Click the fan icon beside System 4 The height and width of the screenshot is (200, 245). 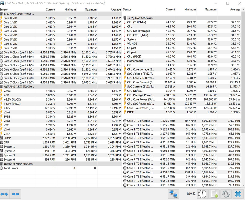click(1, 159)
